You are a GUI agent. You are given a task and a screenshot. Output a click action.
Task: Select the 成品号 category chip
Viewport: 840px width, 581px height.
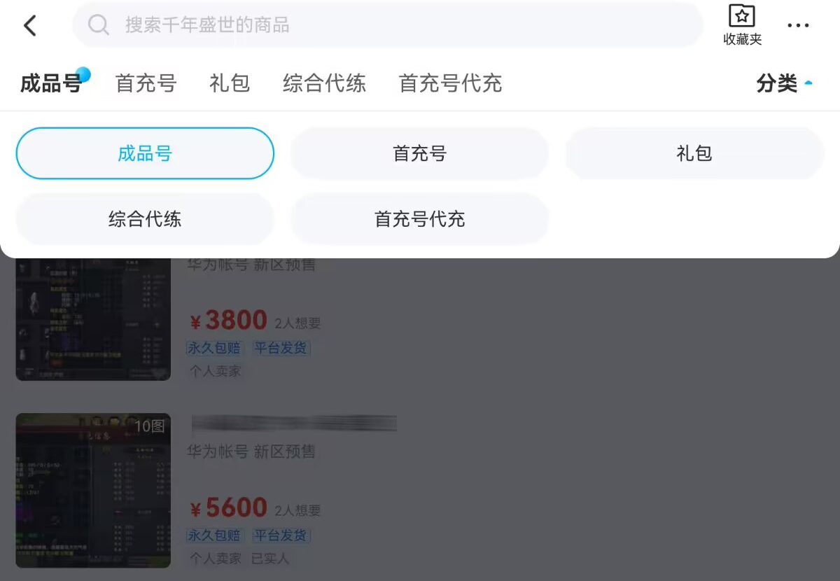pos(145,153)
